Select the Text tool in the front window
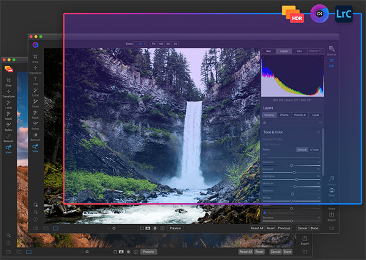 click(x=35, y=80)
